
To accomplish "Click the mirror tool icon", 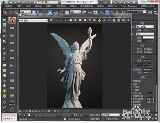I will (150, 12).
